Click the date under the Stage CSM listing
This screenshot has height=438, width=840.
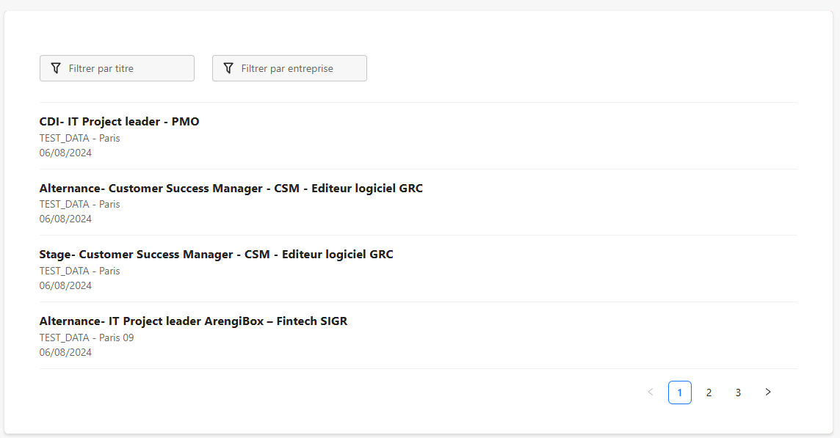pos(65,285)
